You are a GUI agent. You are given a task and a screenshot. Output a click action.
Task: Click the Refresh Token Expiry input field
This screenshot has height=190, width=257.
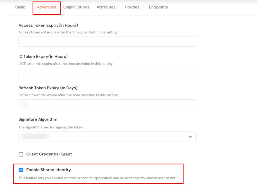[x=107, y=104]
